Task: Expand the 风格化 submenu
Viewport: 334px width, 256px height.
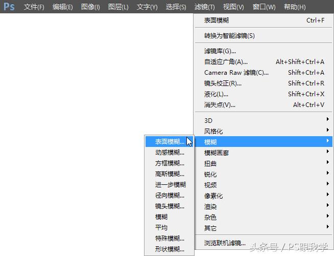Action: [264, 131]
